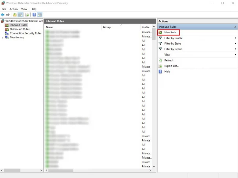Click the tree pane scroll right arrow
Viewport: 238px width, 178px height.
click(x=41, y=170)
